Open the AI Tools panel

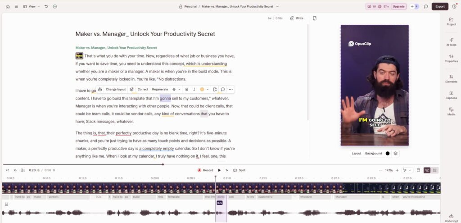(451, 42)
